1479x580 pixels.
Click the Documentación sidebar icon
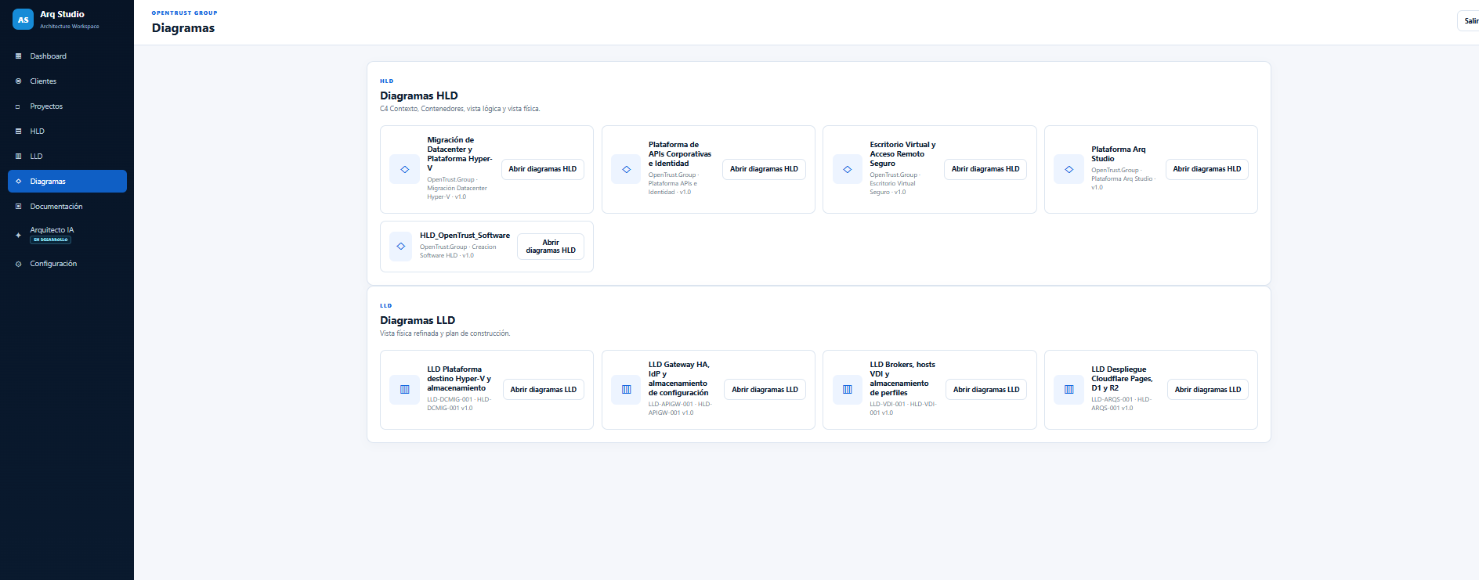click(18, 207)
